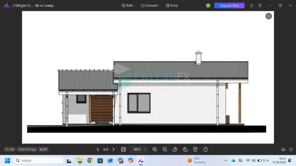Rotate the image right
Image resolution: width=296 pixels, height=166 pixels.
[185, 149]
